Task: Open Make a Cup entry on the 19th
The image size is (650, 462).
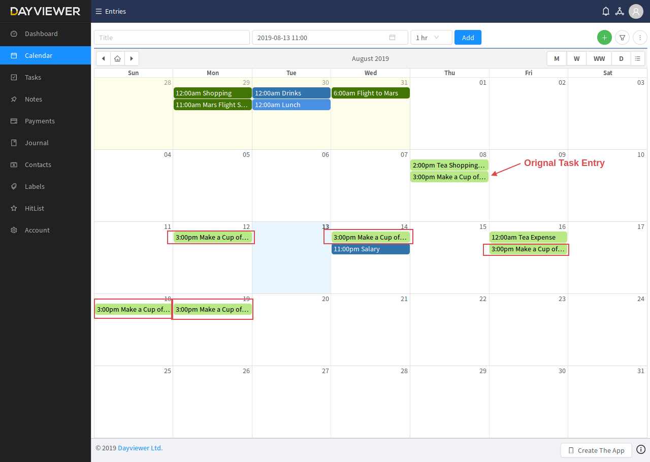Action: (x=213, y=309)
